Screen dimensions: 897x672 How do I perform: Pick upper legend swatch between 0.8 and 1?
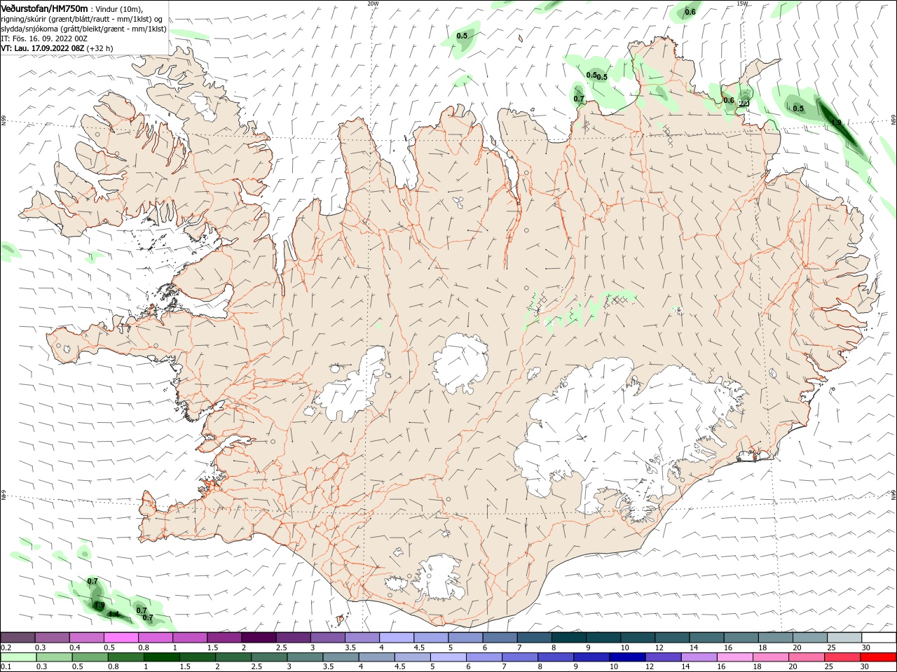tap(155, 638)
